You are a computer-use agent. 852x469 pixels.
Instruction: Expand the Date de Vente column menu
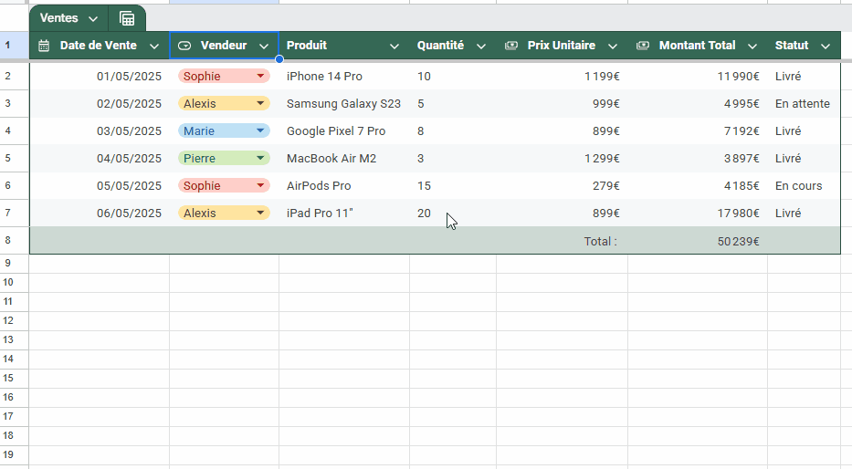154,47
